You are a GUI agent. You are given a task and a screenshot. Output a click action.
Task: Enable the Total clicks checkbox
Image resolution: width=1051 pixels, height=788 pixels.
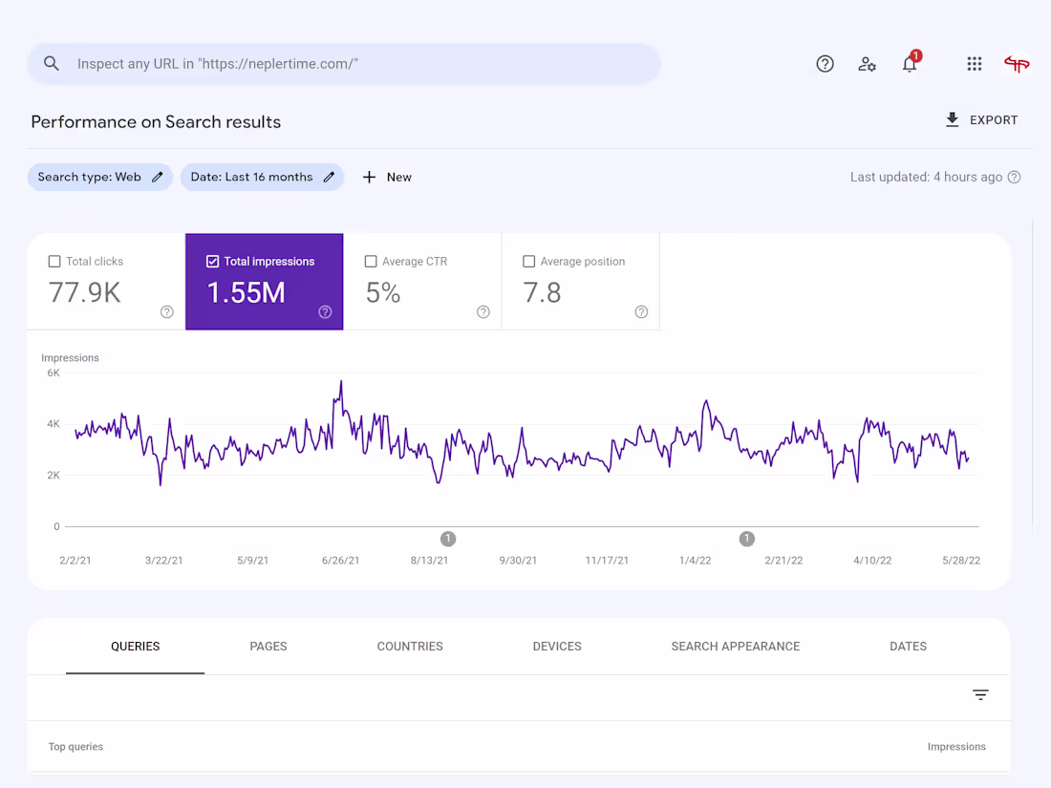(54, 260)
